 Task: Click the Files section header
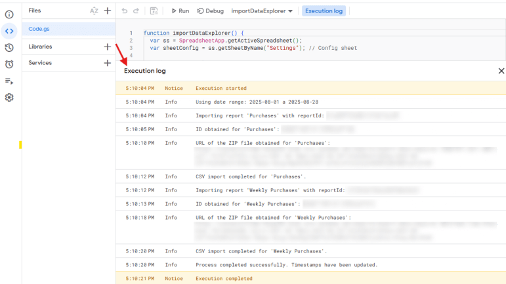click(35, 10)
